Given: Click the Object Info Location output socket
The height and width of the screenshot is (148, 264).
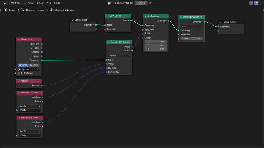Looking at the screenshot, I should (x=42, y=48).
